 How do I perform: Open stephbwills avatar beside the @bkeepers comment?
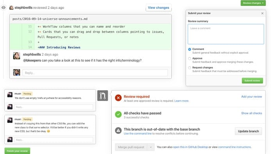16,56
